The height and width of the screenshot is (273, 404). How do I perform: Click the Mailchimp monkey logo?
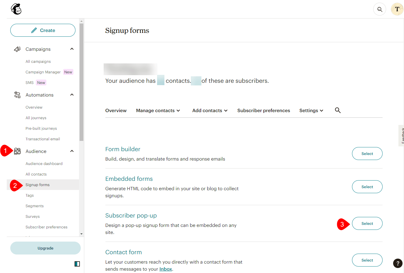(16, 9)
